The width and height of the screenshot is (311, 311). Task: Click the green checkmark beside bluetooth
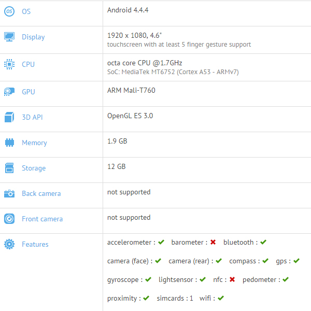pyautogui.click(x=263, y=242)
